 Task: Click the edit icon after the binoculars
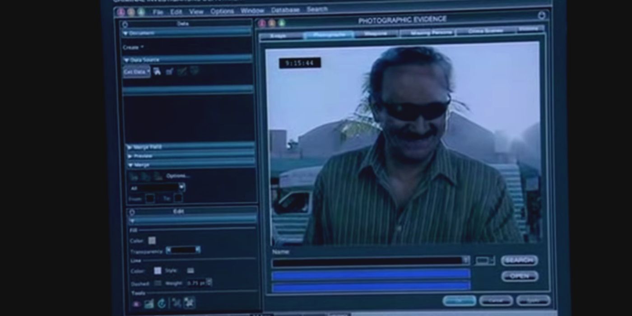[170, 71]
